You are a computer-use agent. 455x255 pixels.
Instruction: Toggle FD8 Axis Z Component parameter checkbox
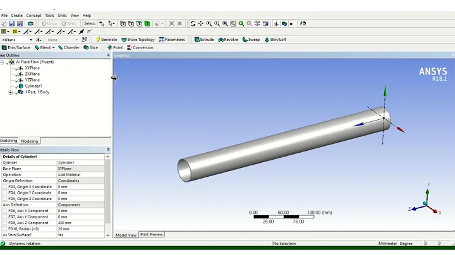[x=5, y=223]
